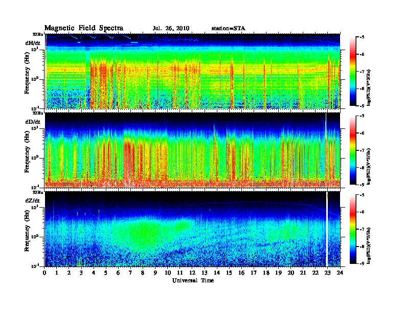Click the 10^0 frequency tick of dZ/dt panel
405x313 pixels.
point(35,236)
